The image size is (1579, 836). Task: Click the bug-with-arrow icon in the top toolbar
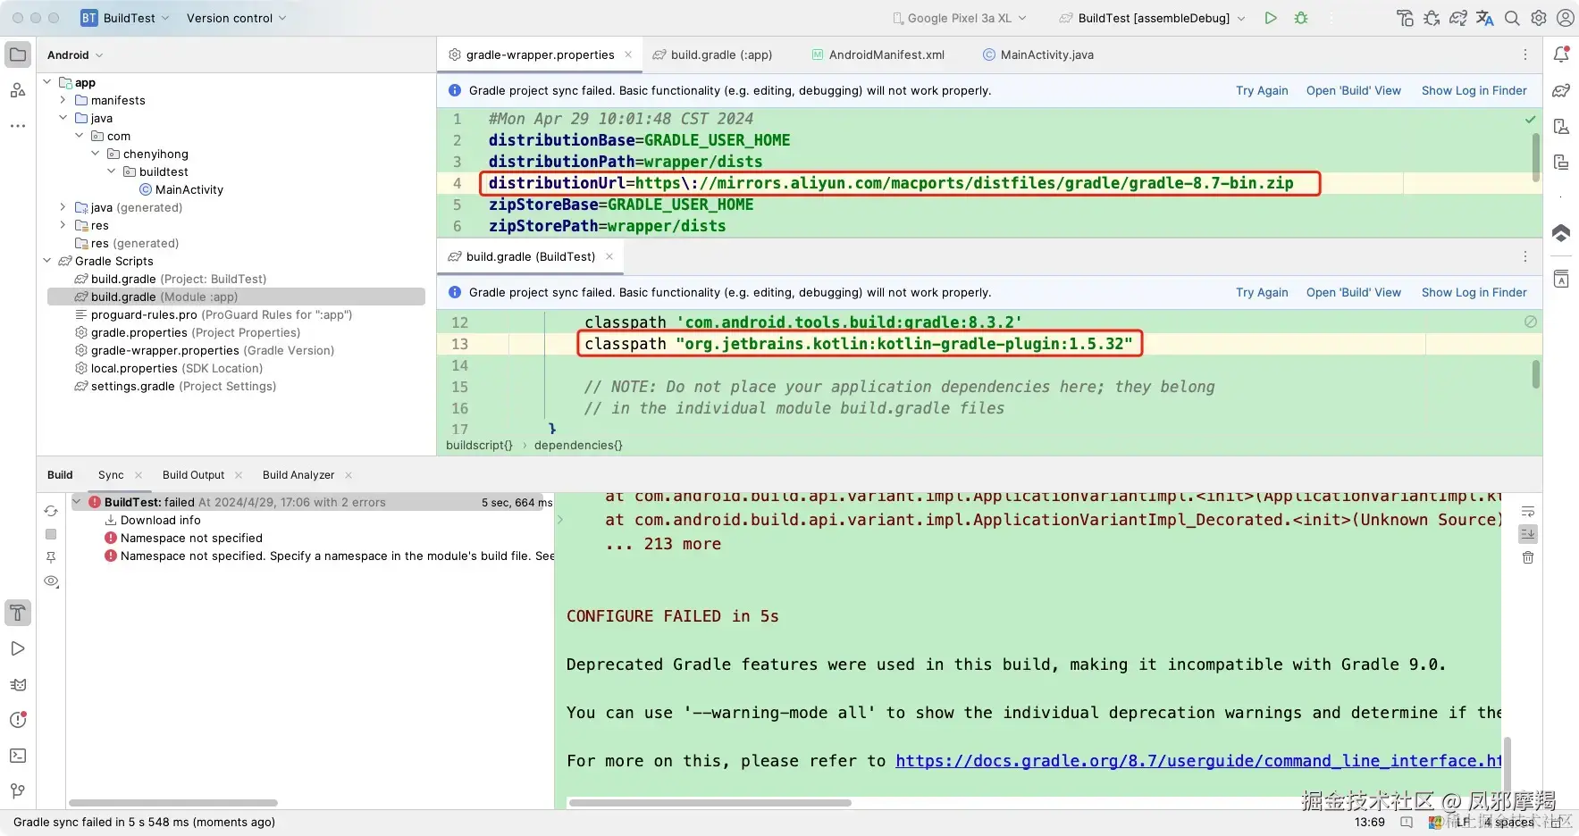[1432, 18]
